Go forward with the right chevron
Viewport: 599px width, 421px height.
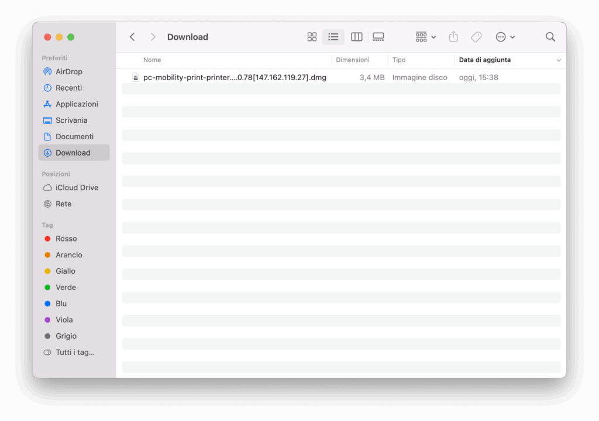153,37
